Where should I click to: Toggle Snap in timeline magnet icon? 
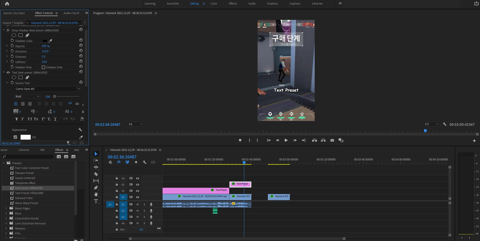tap(119, 162)
